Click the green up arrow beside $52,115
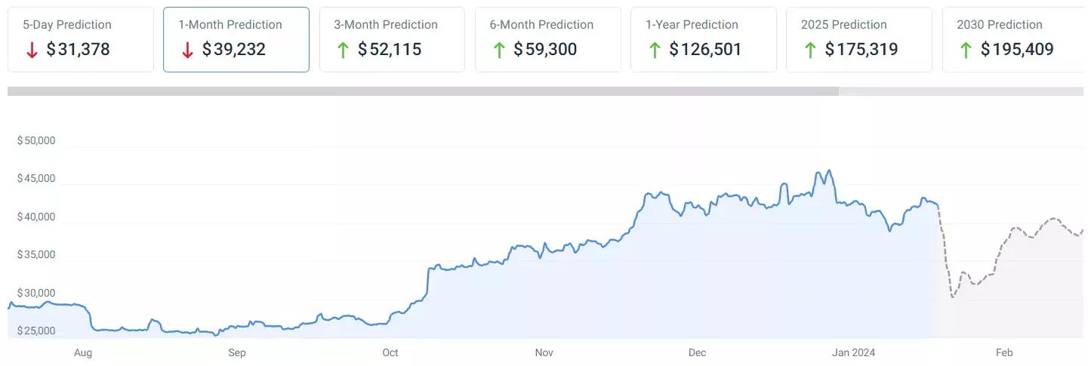 (343, 51)
